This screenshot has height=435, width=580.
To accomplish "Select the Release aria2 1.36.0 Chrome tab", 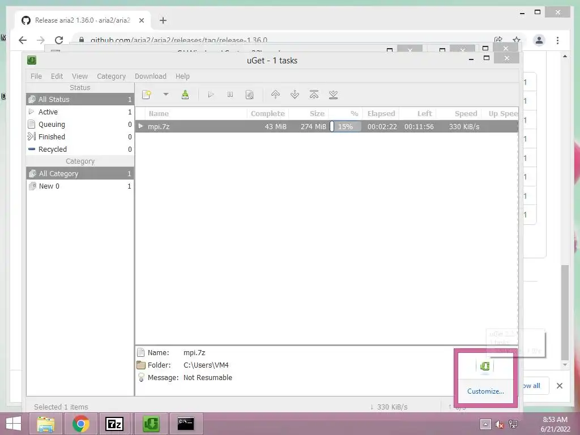I will click(x=83, y=20).
